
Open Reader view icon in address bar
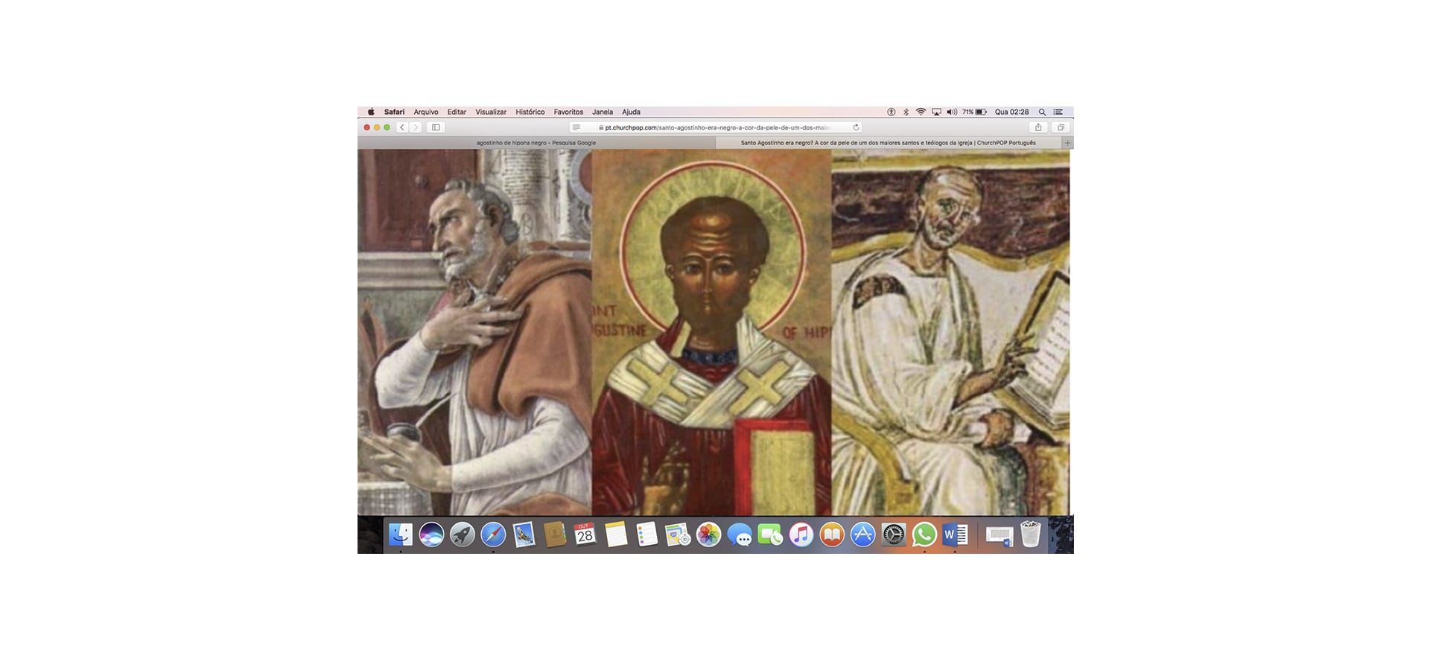coord(576,127)
